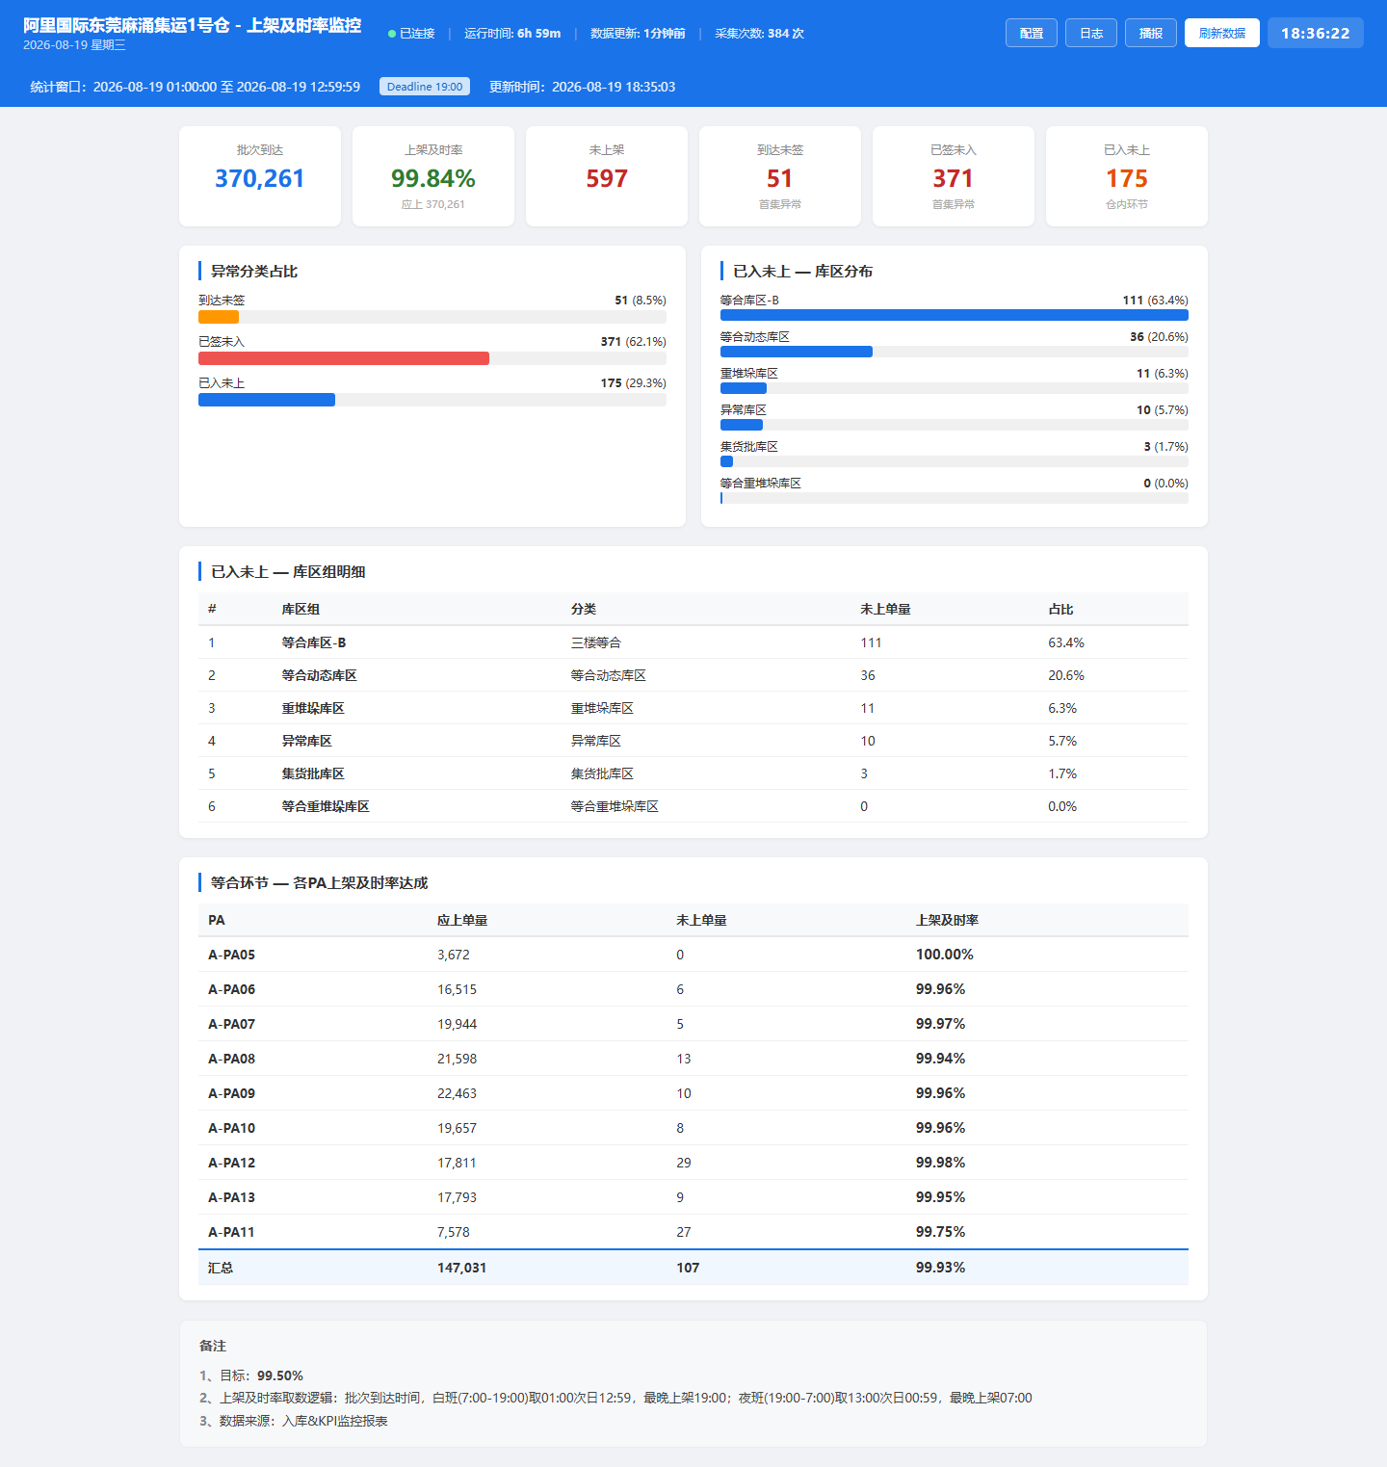Viewport: 1387px width, 1467px height.
Task: Click the 配置 button
Action: tap(1032, 33)
